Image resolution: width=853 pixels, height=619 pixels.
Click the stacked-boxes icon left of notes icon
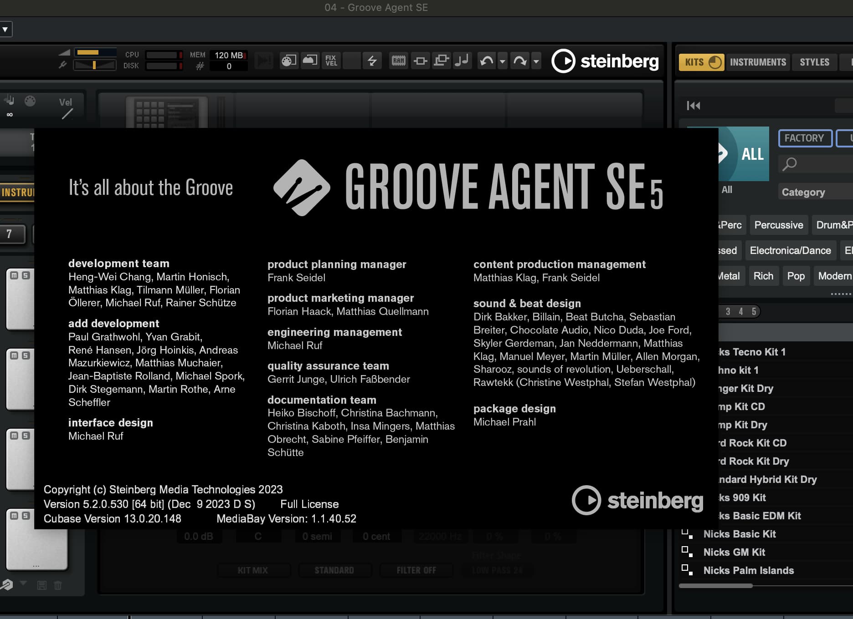click(441, 61)
